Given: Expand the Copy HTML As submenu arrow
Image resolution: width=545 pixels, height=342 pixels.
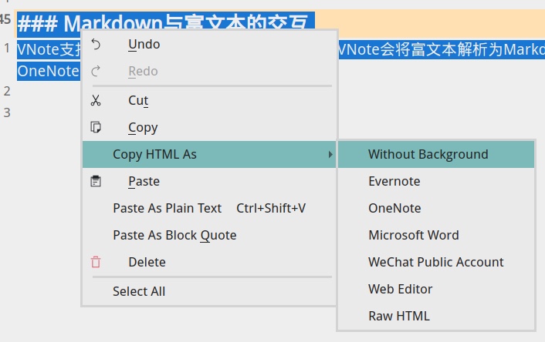Looking at the screenshot, I should click(330, 155).
